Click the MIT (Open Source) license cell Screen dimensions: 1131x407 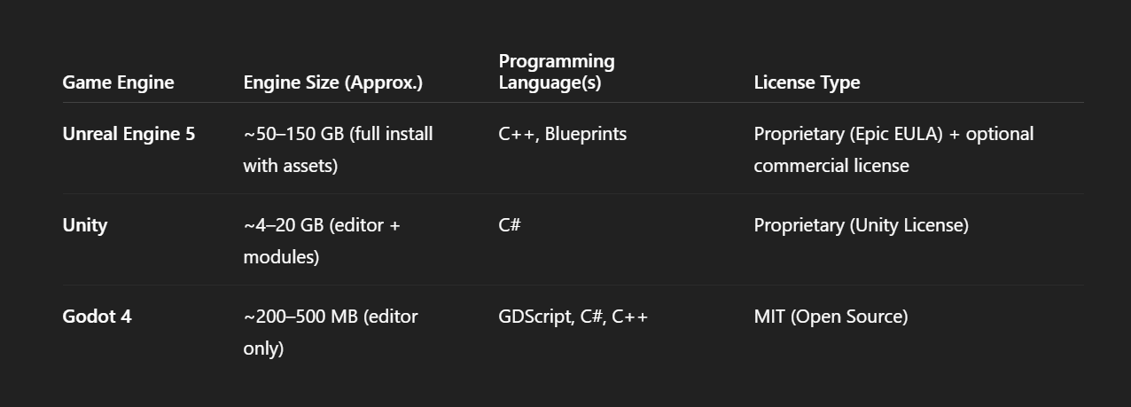click(831, 317)
